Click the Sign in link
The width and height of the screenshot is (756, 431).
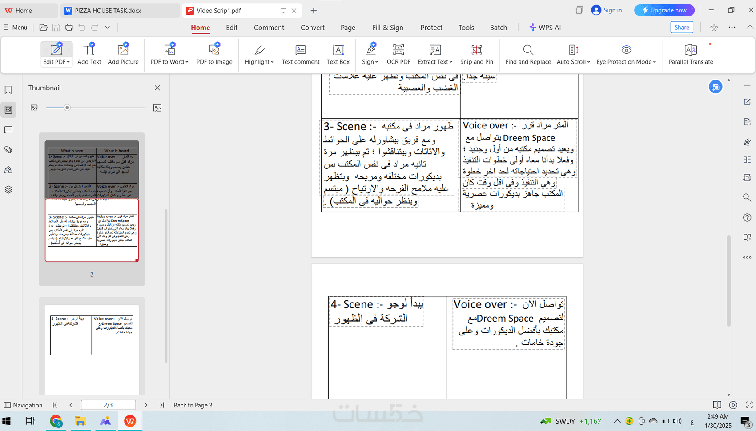[607, 10]
